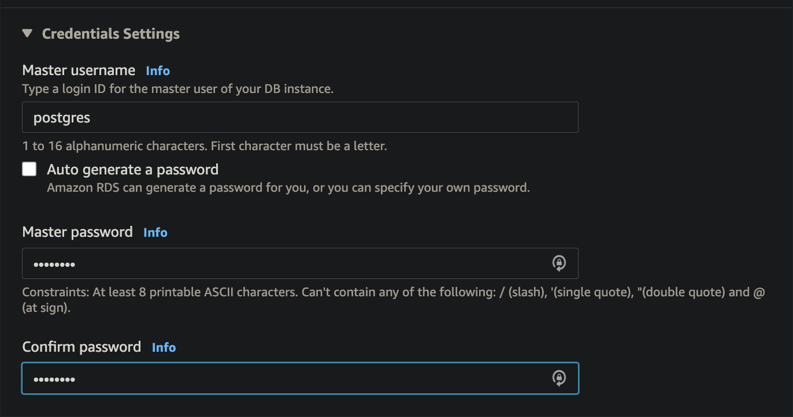Click the Type a login ID description
Screen dimensions: 793x417
click(178, 90)
